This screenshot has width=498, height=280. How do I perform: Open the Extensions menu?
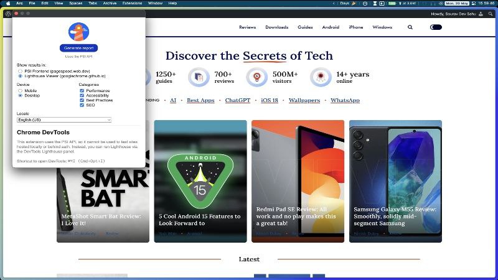(x=132, y=3)
